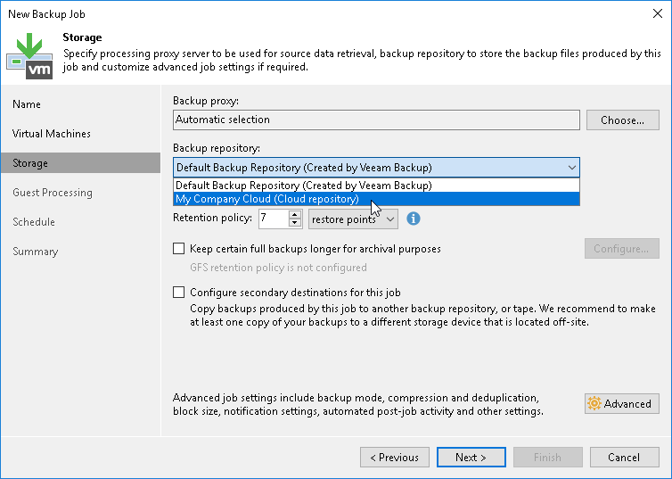Enable keeping full backups for archival
The image size is (672, 479).
point(179,249)
